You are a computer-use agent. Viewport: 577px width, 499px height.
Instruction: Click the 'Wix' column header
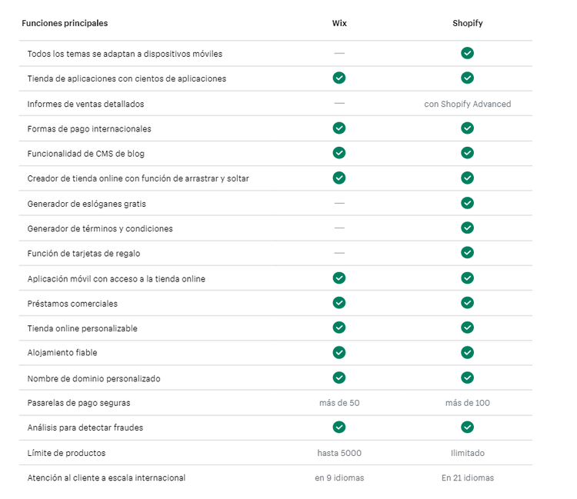point(339,23)
